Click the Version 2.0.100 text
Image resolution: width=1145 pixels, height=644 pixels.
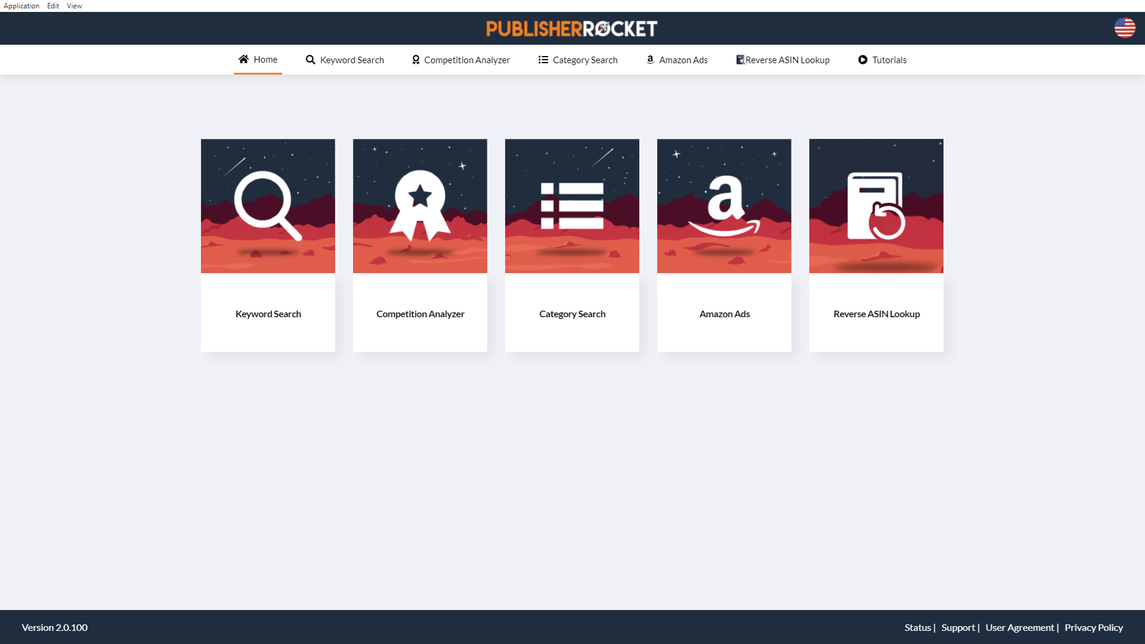55,627
